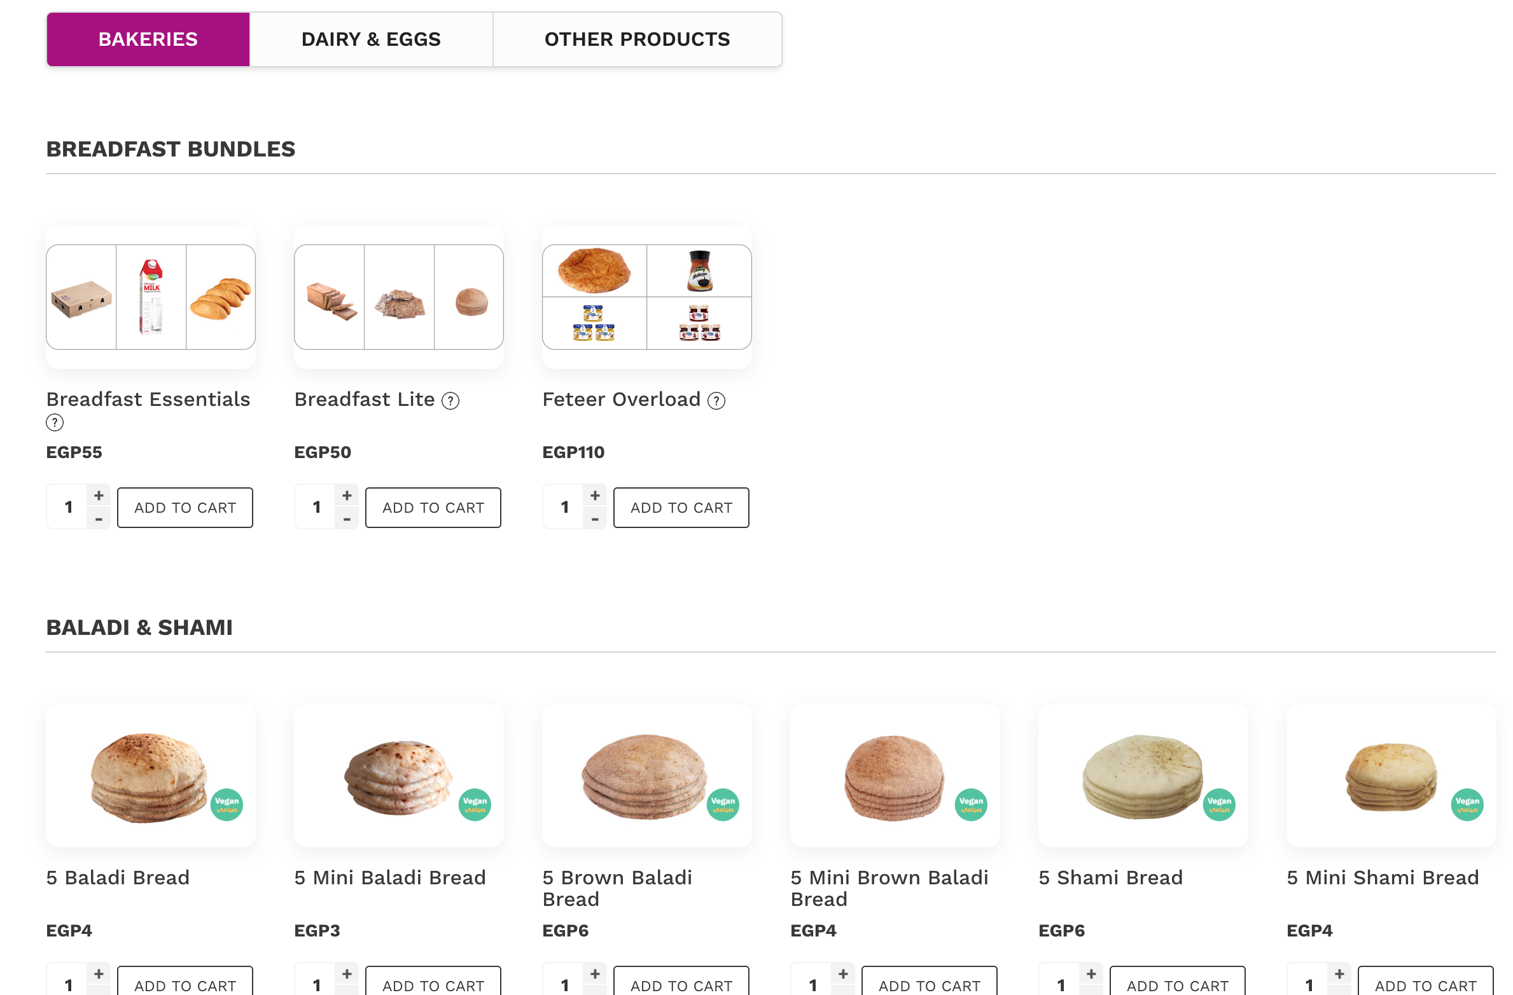Click the Breadfast Essentials quantity field

[x=68, y=507]
